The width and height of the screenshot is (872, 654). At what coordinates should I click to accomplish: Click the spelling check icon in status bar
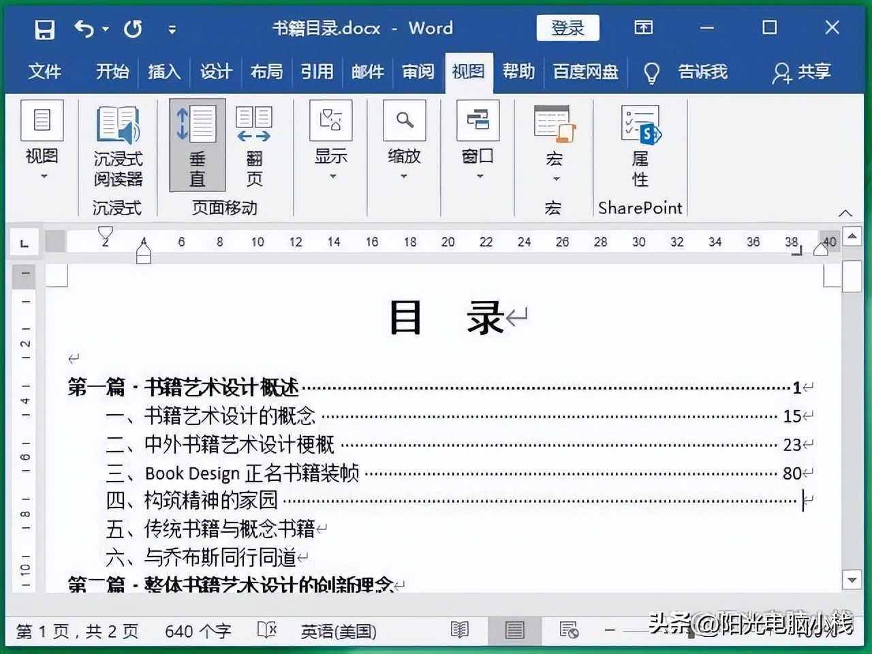267,631
